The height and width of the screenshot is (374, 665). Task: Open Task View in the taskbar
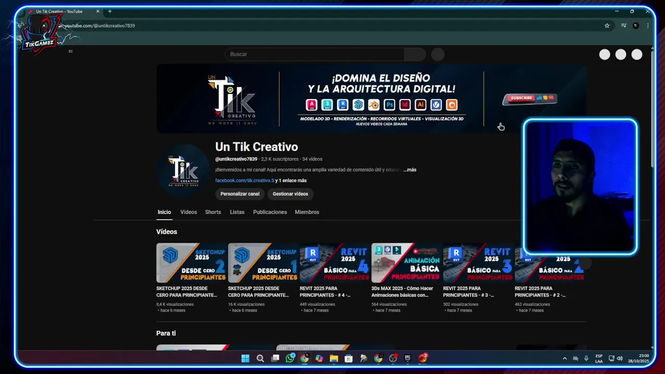point(275,358)
